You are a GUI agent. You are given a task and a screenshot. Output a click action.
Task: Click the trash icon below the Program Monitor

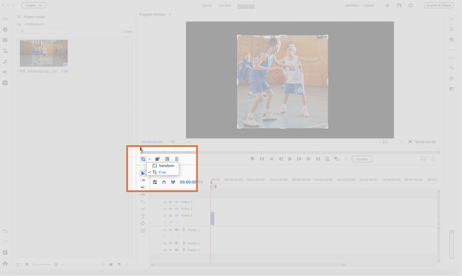pyautogui.click(x=177, y=159)
